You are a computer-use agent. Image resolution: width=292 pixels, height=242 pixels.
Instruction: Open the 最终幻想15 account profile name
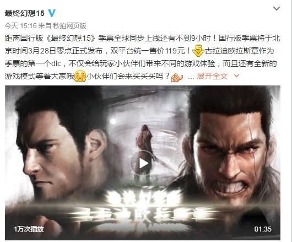25,13
